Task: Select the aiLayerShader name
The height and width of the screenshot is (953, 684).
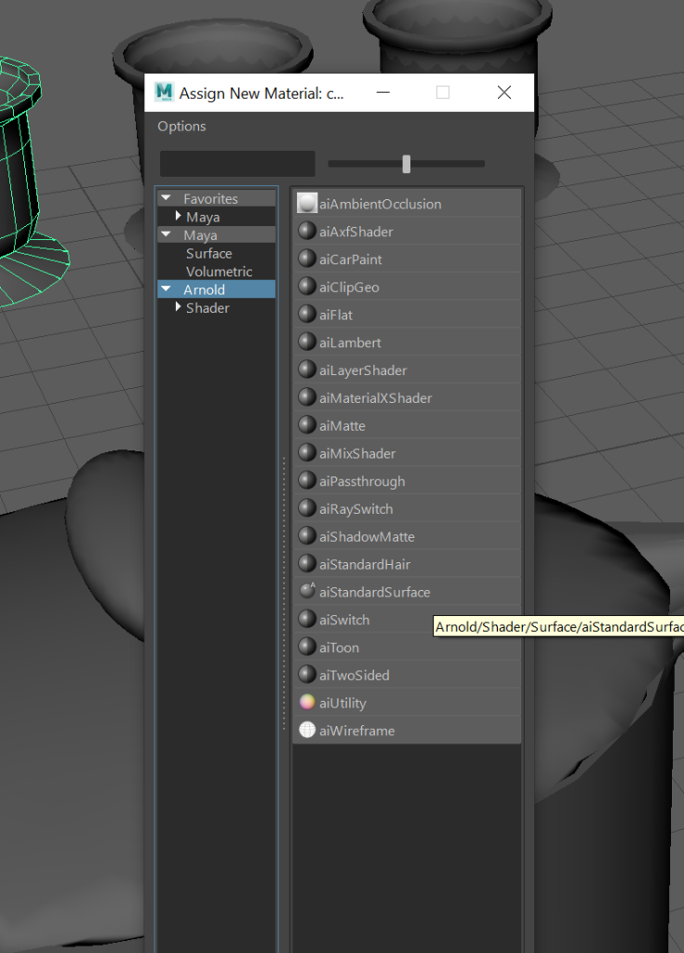Action: (363, 370)
